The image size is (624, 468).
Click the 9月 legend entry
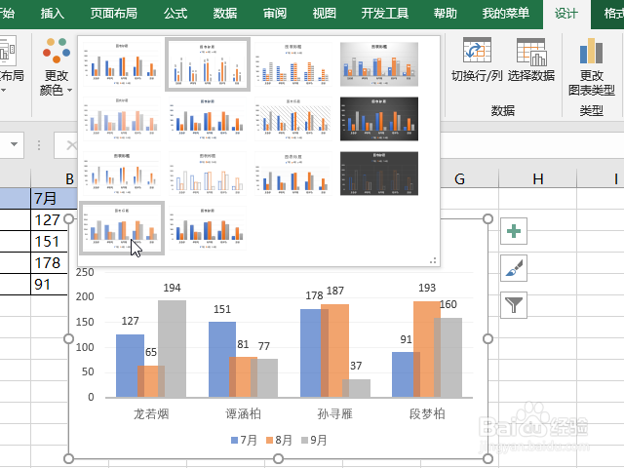click(314, 440)
